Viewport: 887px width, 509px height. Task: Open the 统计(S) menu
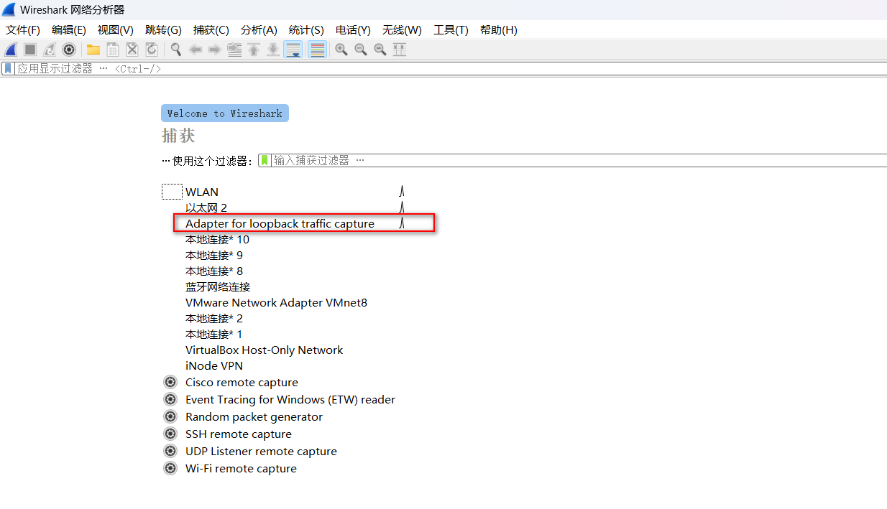[306, 30]
